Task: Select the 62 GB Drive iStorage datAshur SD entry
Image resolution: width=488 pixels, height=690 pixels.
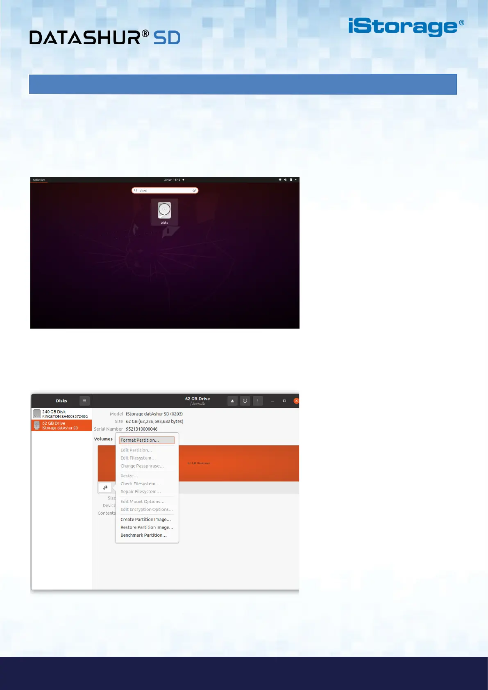Action: coord(61,425)
